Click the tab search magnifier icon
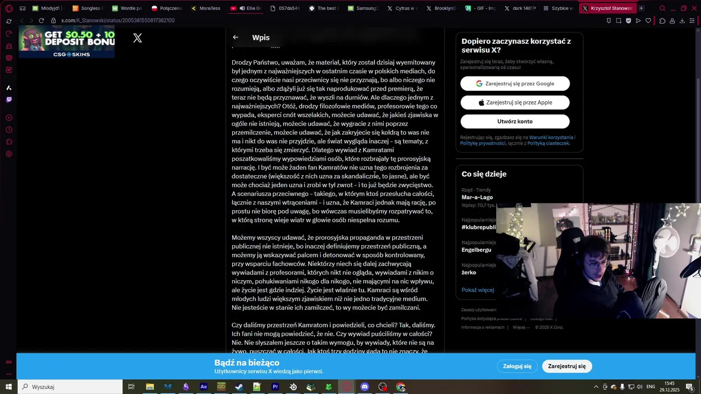The image size is (701, 394). tap(662, 8)
